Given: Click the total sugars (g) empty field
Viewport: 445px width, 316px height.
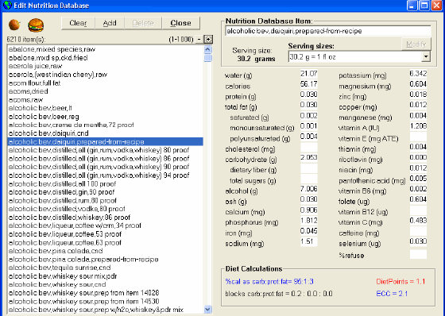Looking at the screenshot, I should [309, 179].
